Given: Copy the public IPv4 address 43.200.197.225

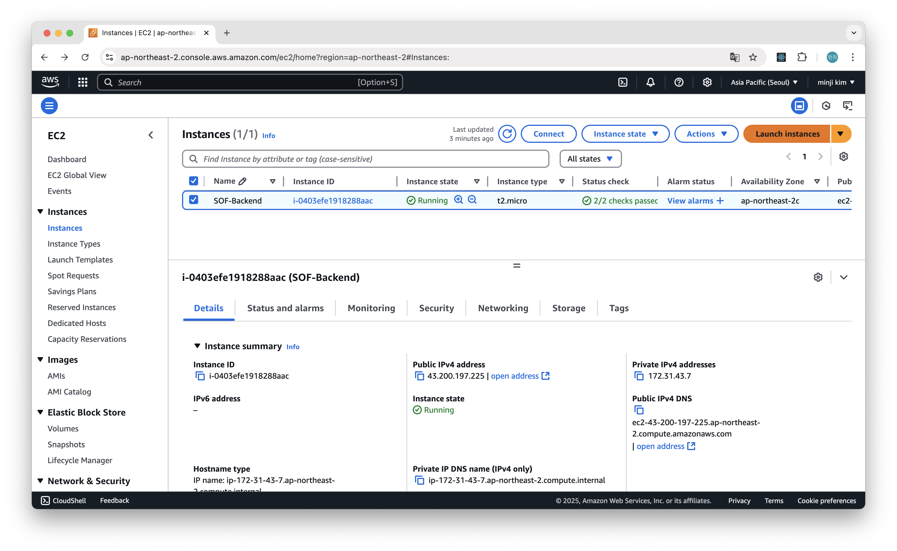Looking at the screenshot, I should (420, 376).
